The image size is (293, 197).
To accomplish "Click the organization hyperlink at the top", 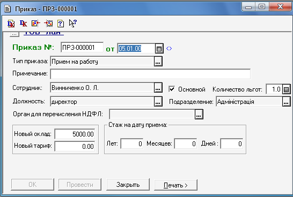I will pos(43,33).
